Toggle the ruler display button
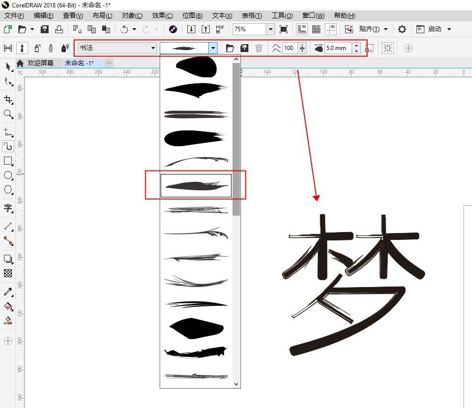Viewport: 472px width, 408px height. tap(301, 28)
